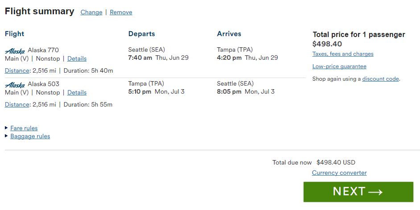Remove the flight from summary

click(121, 12)
